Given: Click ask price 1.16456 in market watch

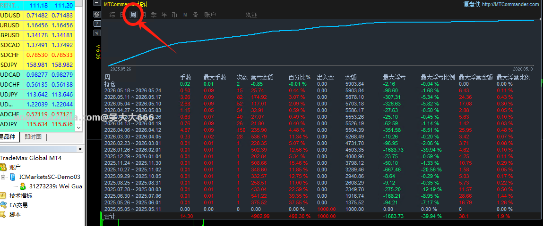Looking at the screenshot, I should coord(62,25).
